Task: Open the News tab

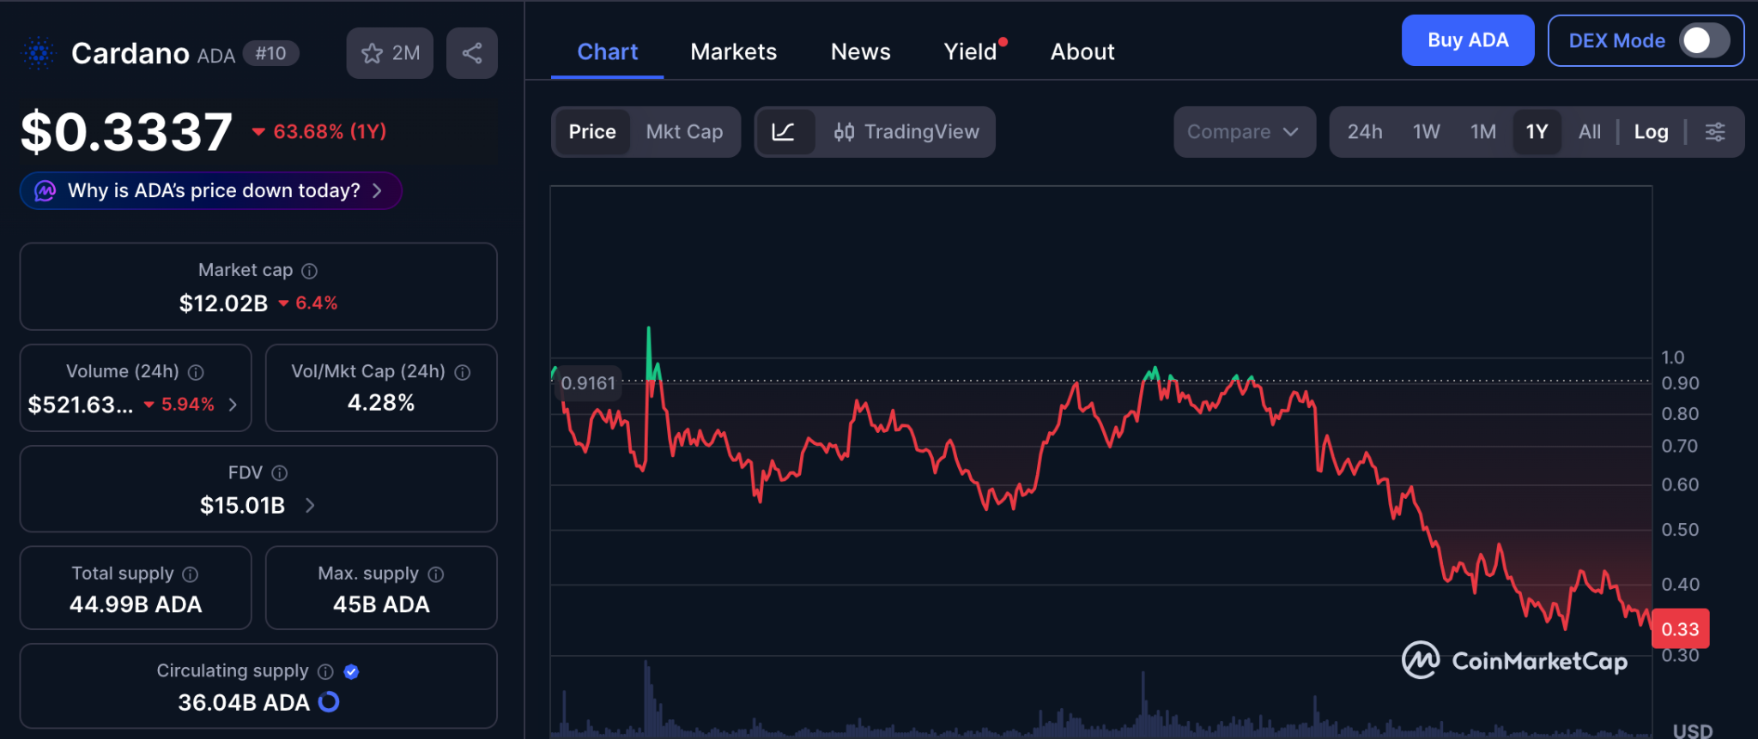Action: point(860,52)
